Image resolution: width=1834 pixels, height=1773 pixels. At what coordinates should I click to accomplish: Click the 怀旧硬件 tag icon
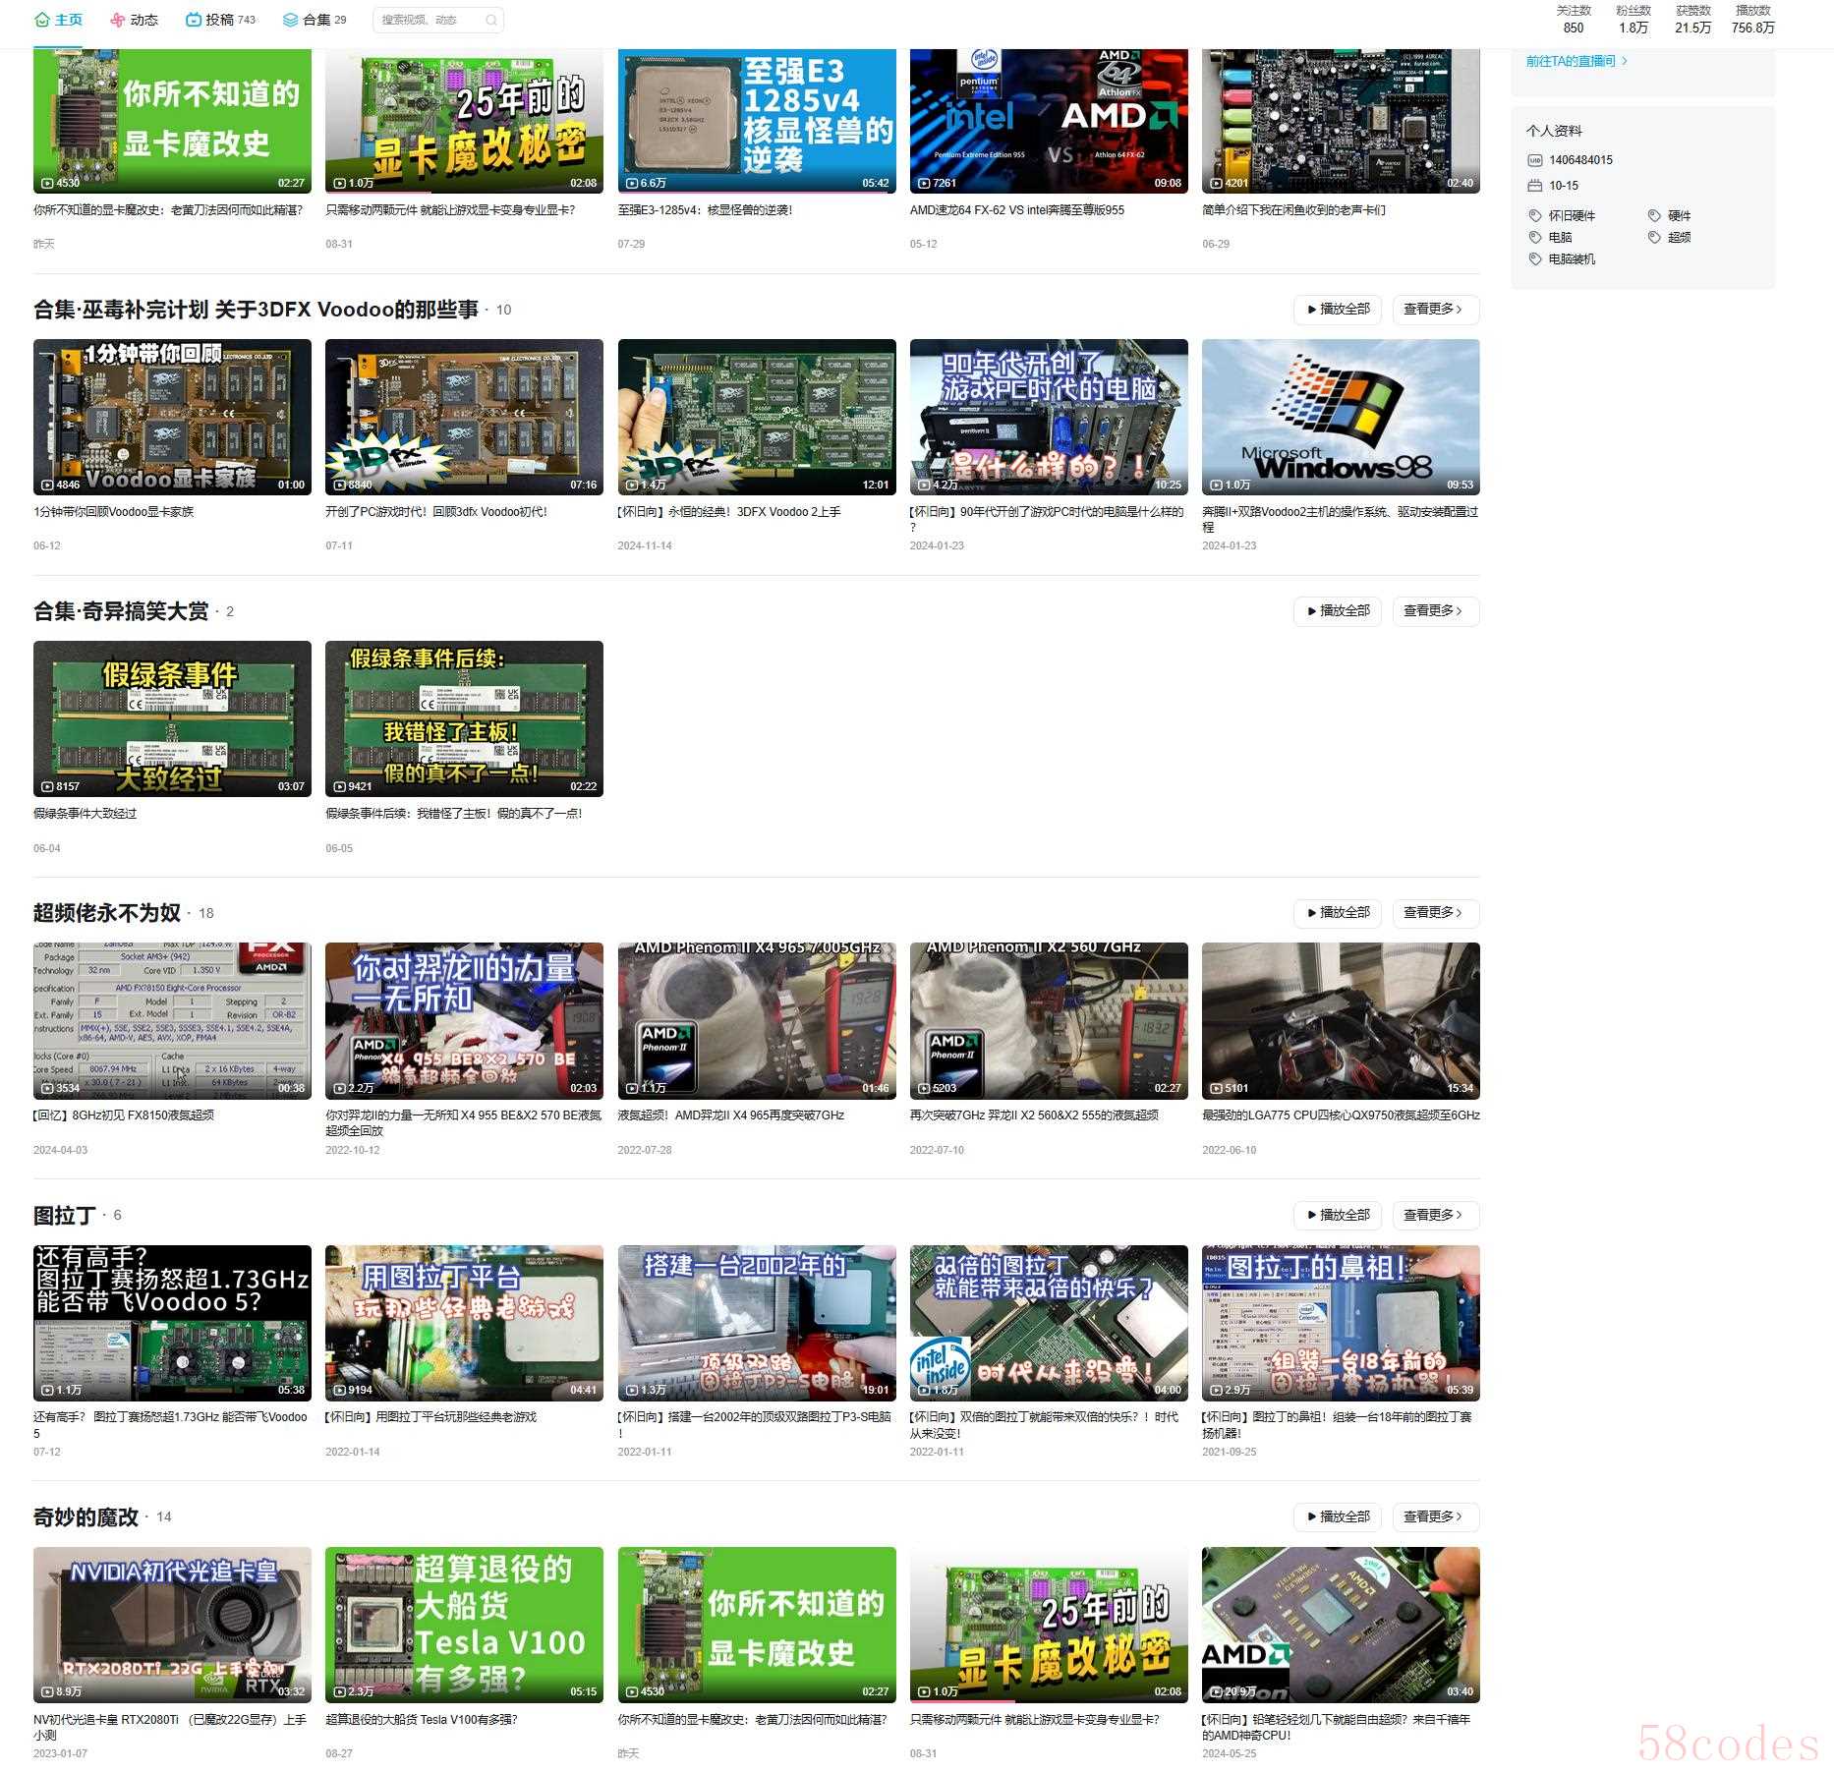coord(1535,215)
